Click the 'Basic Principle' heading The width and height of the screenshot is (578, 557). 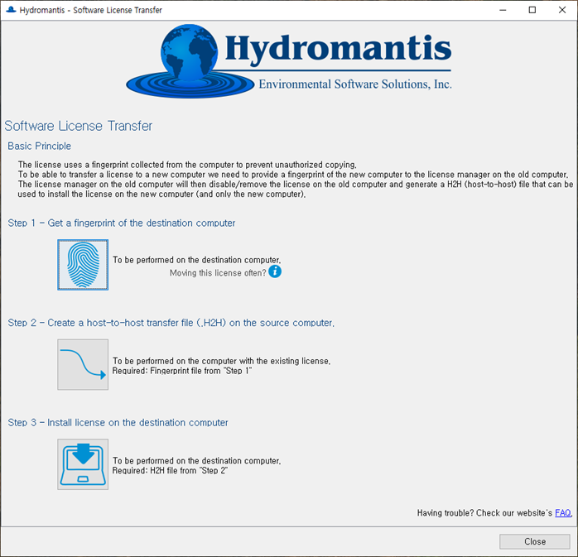(x=39, y=146)
